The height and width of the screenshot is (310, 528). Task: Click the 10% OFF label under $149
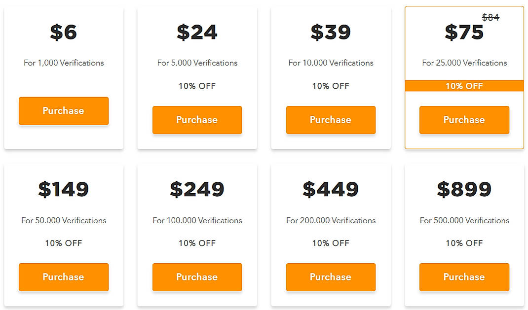click(63, 243)
